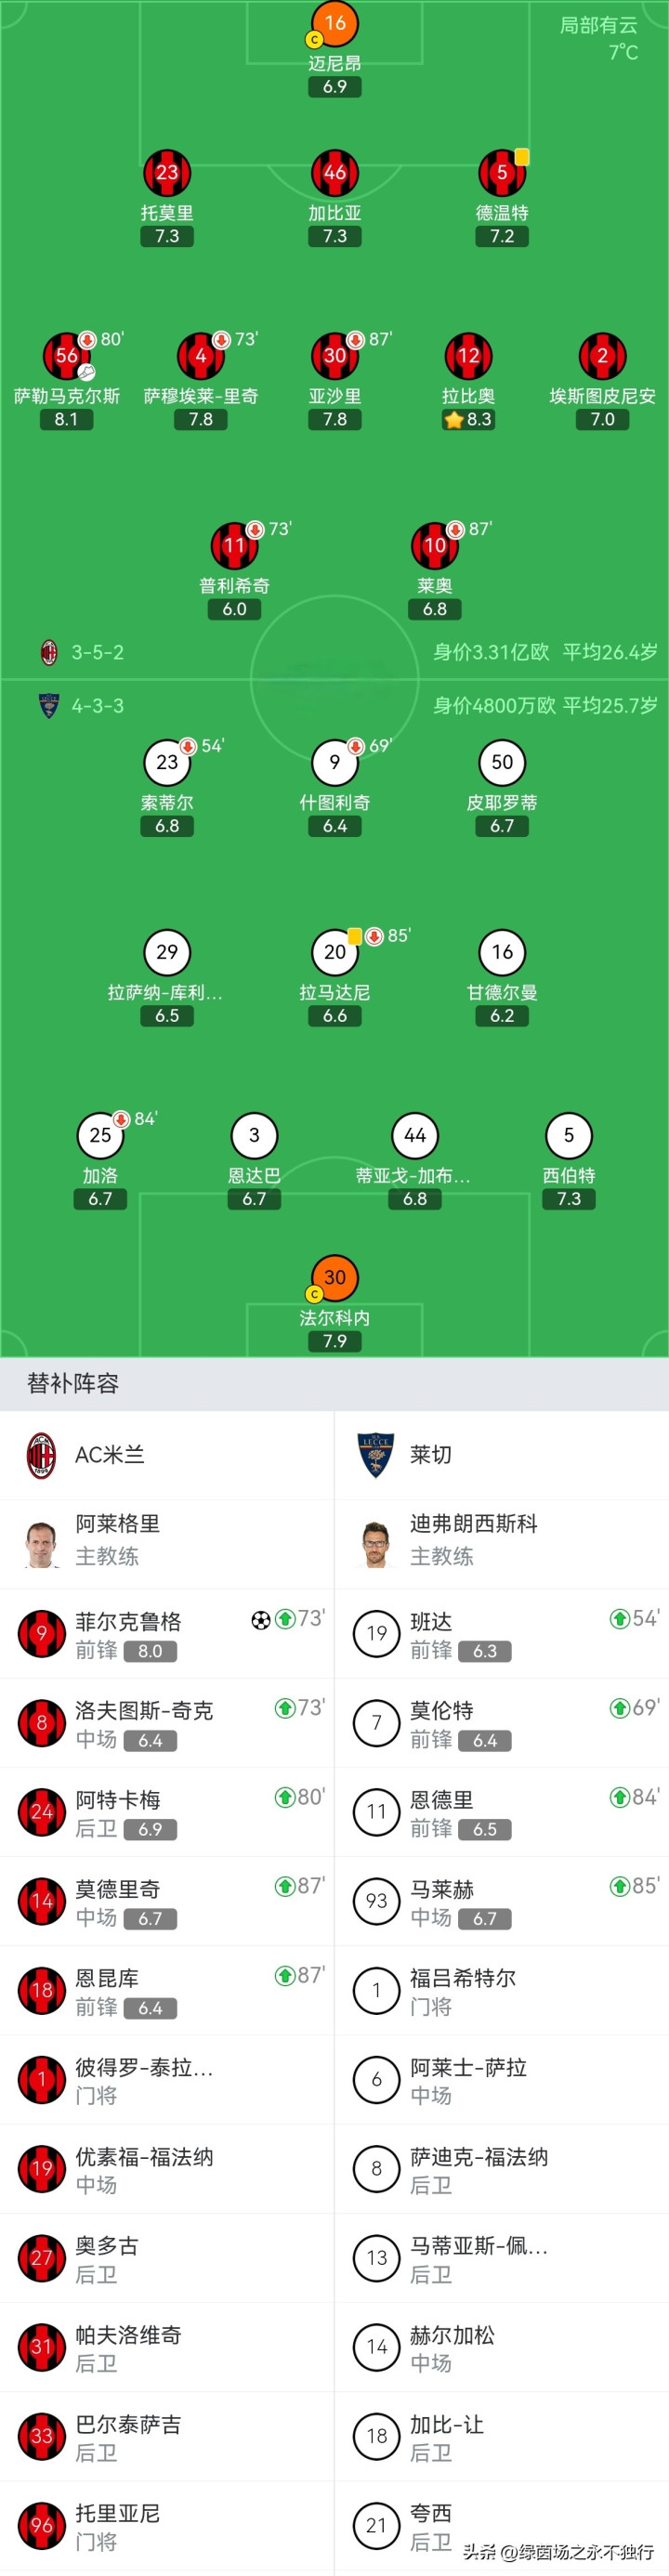669x2576 pixels.
Task: Select the AC米兰 substitutes column header
Action: click(x=110, y=1455)
